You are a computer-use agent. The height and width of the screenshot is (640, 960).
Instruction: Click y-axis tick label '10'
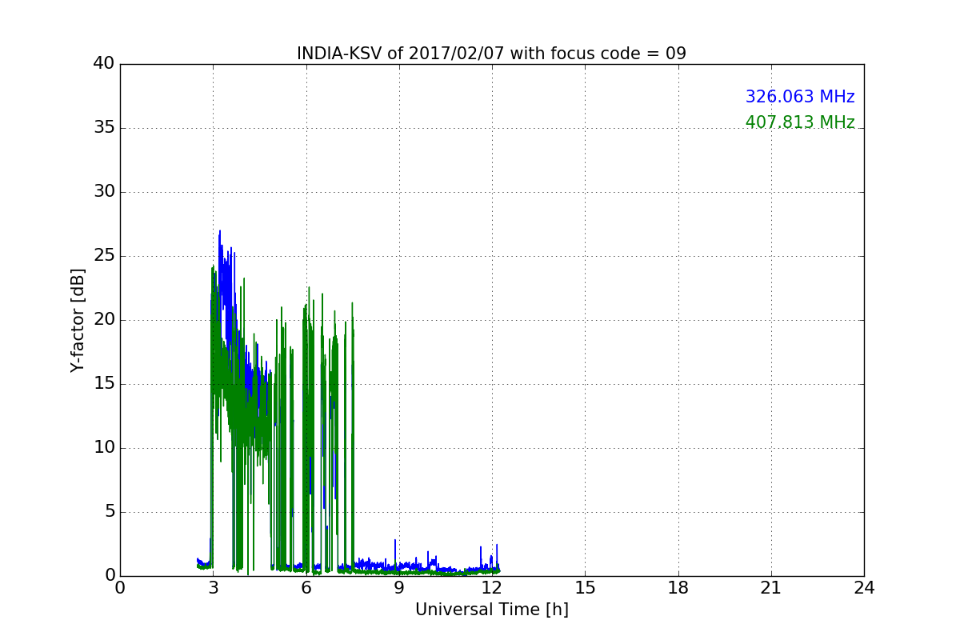tap(104, 448)
